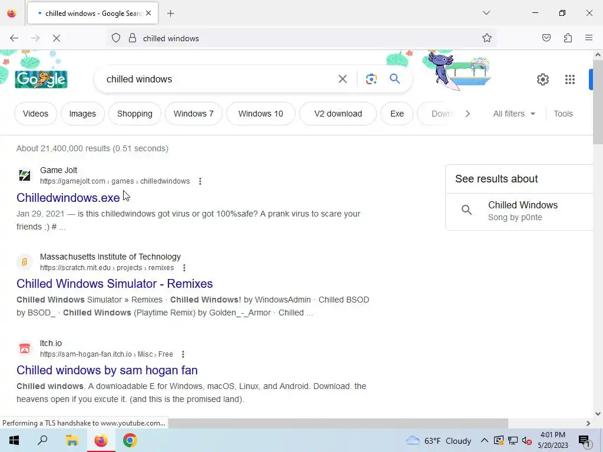Open Windows taskbar search
The image size is (603, 452).
tap(42, 440)
